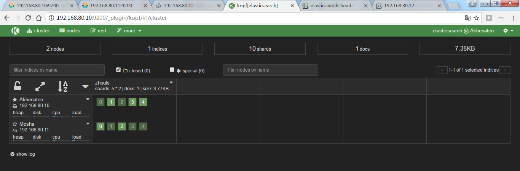The image size is (520, 171).
Task: Click the expand diagonal arrows icon
Action: point(40,86)
